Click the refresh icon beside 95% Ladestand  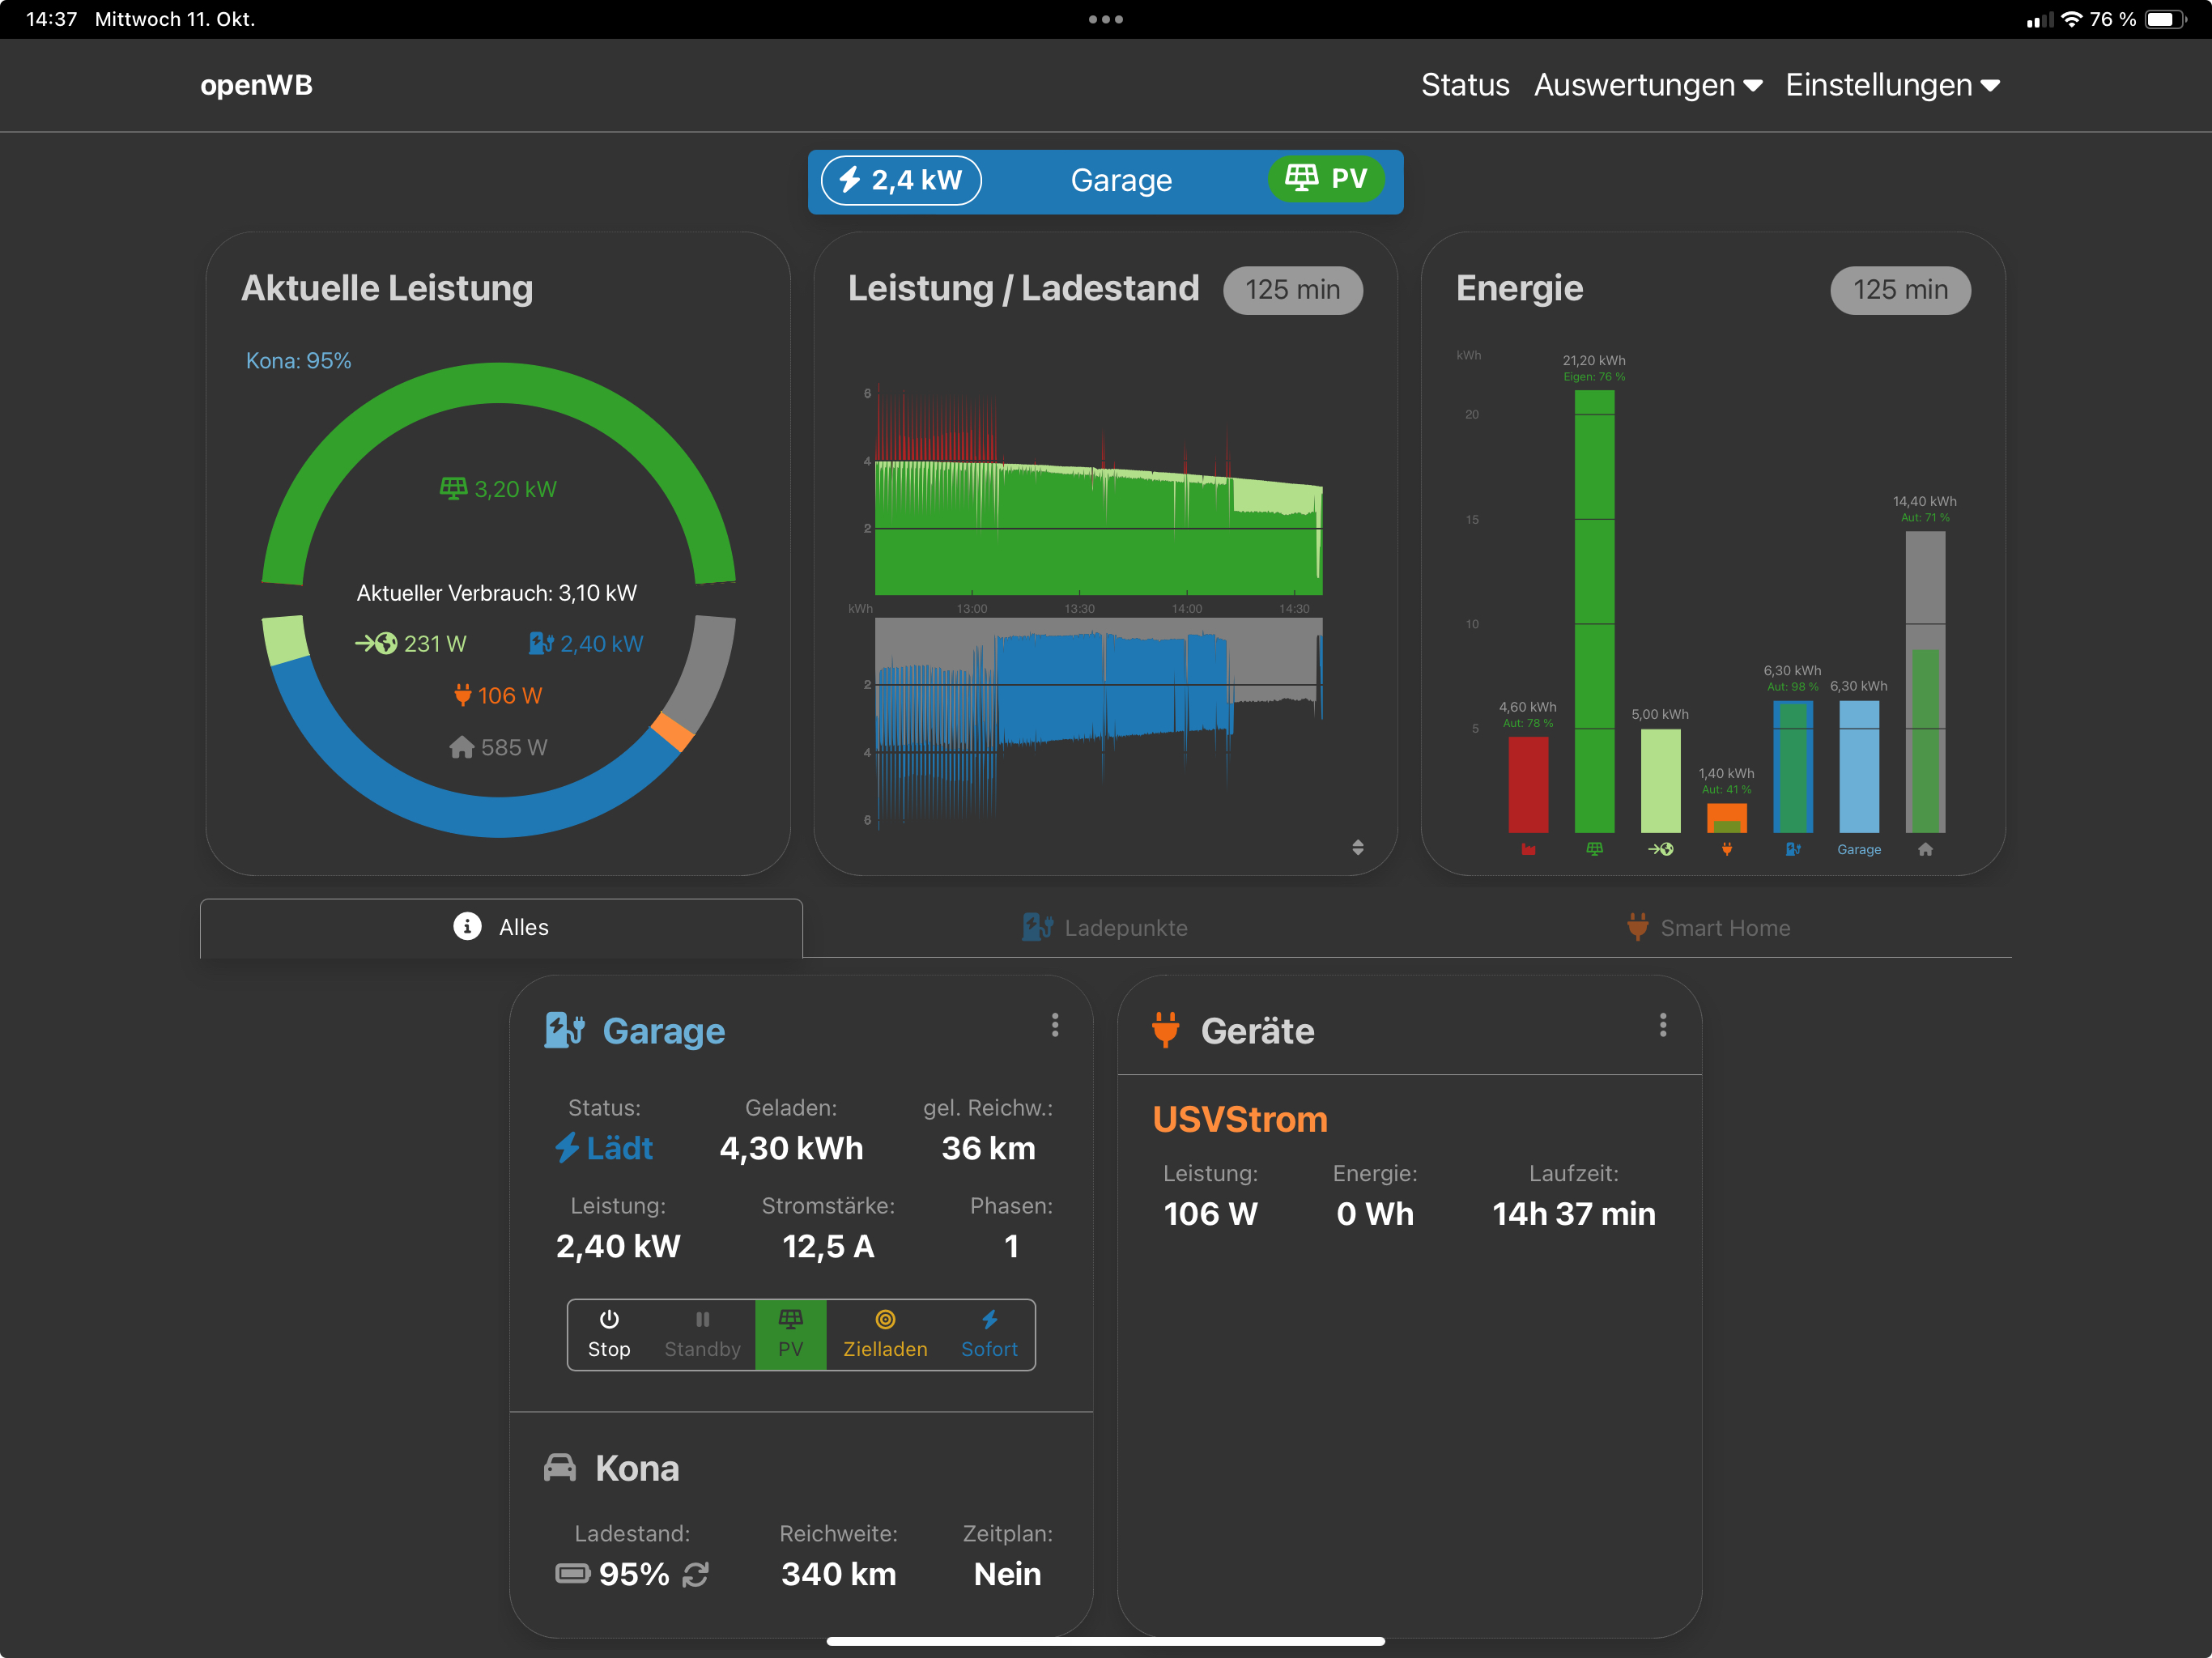click(x=696, y=1575)
